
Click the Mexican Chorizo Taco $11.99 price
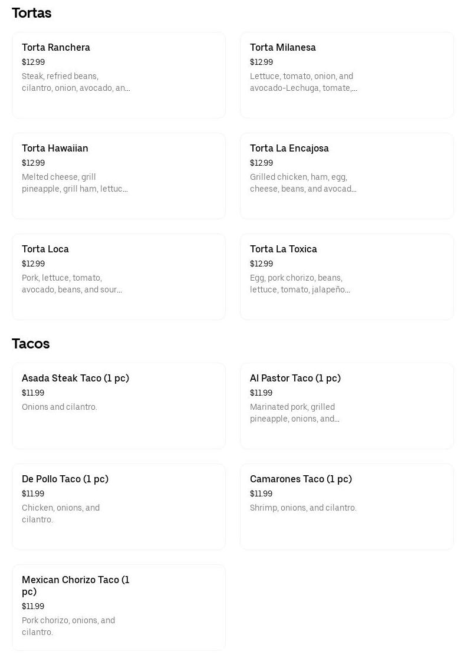tap(33, 607)
